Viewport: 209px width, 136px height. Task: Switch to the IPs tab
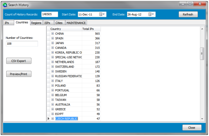click(8, 23)
